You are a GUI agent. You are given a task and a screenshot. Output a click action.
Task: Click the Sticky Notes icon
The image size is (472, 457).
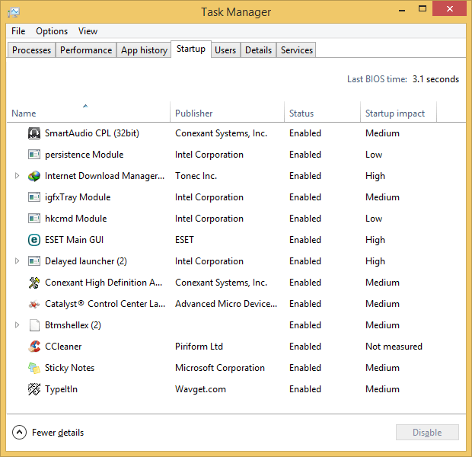tap(34, 368)
